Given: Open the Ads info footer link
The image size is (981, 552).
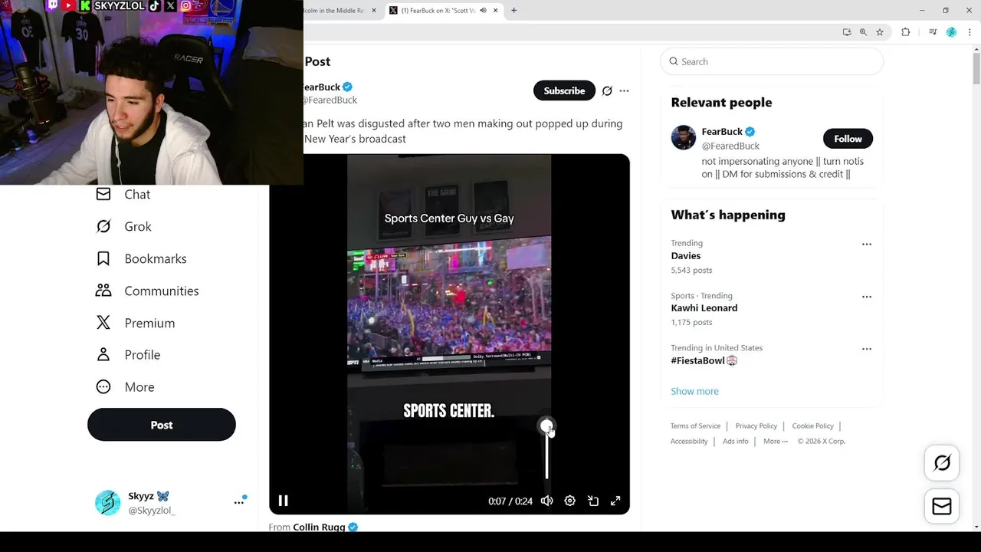Looking at the screenshot, I should pos(736,442).
